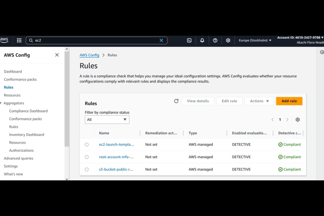The image size is (324, 216).
Task: Click AWS managed in root-account-mfa row
Action: (x=201, y=157)
